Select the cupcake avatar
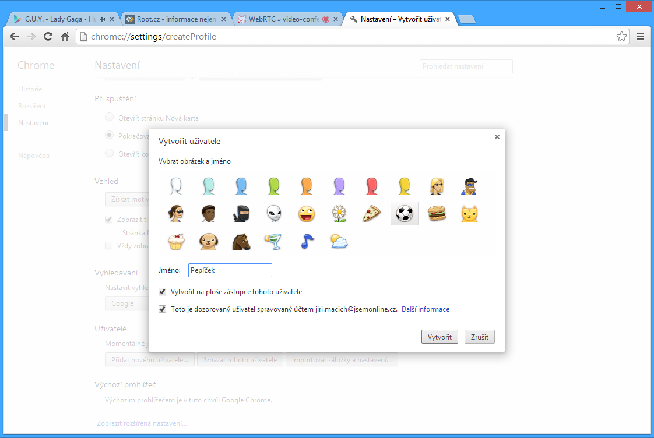 tap(175, 241)
